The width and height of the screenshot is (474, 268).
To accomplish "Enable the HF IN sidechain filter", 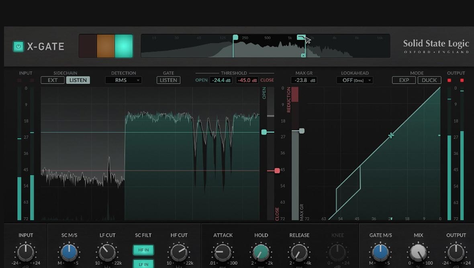I will (143, 250).
